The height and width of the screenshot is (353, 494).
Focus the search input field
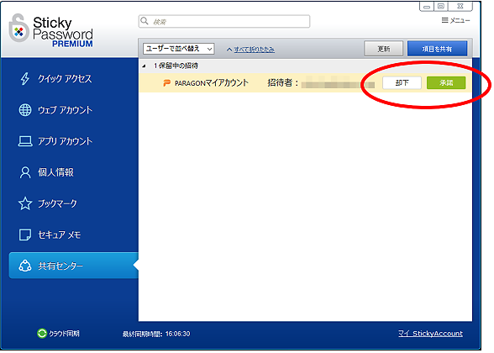click(224, 21)
